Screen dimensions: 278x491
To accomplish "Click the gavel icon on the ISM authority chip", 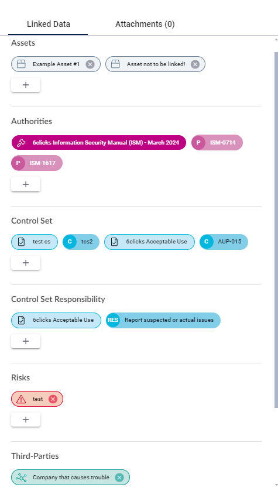I will coord(21,142).
